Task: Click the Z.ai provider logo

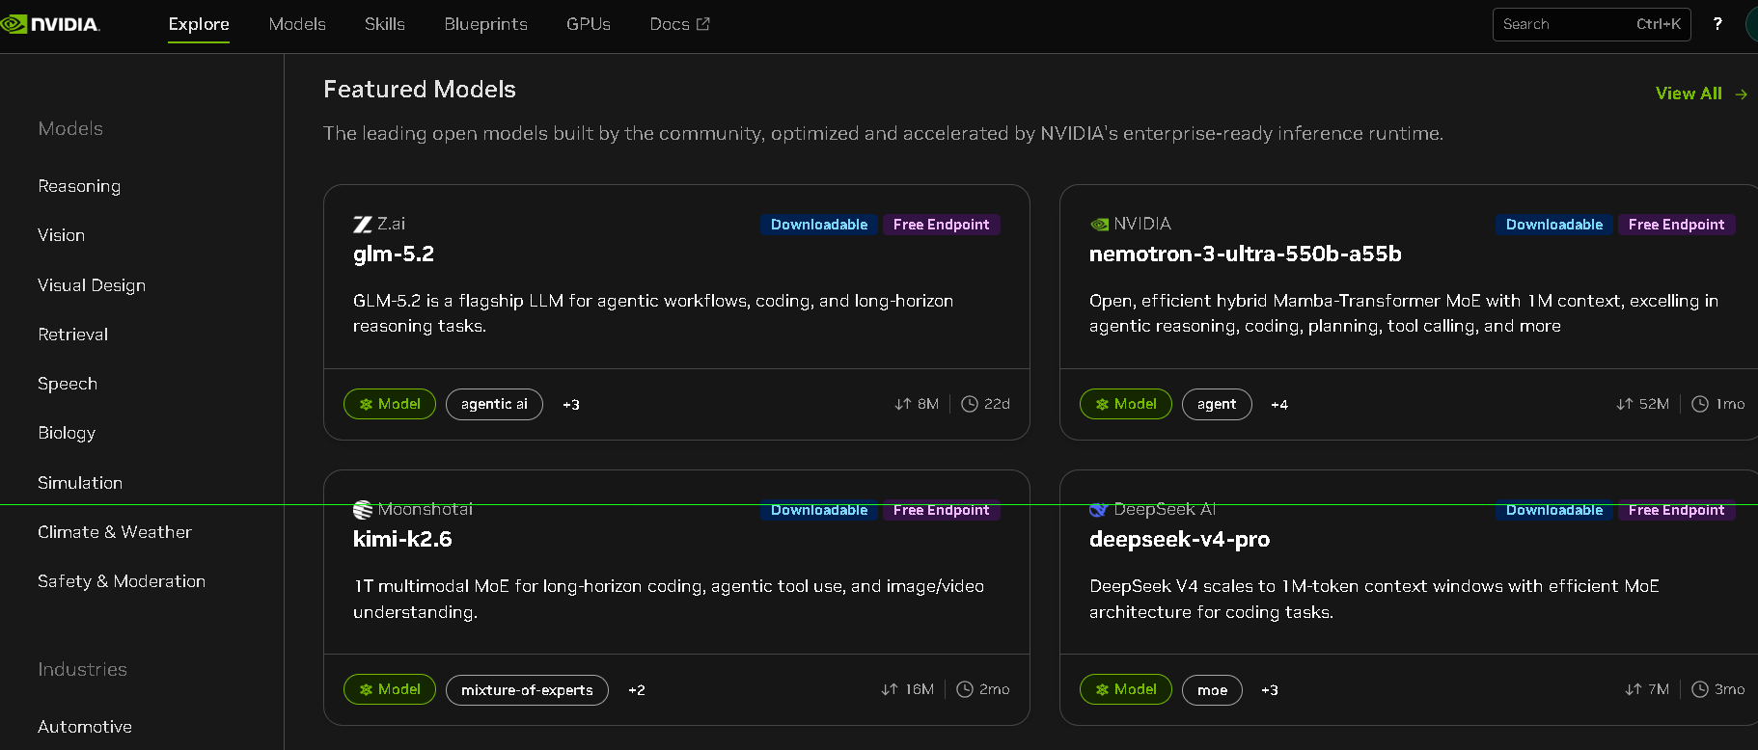Action: (363, 225)
